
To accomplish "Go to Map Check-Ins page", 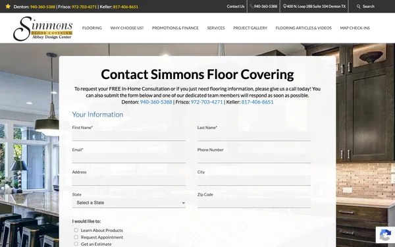I will 355,28.
